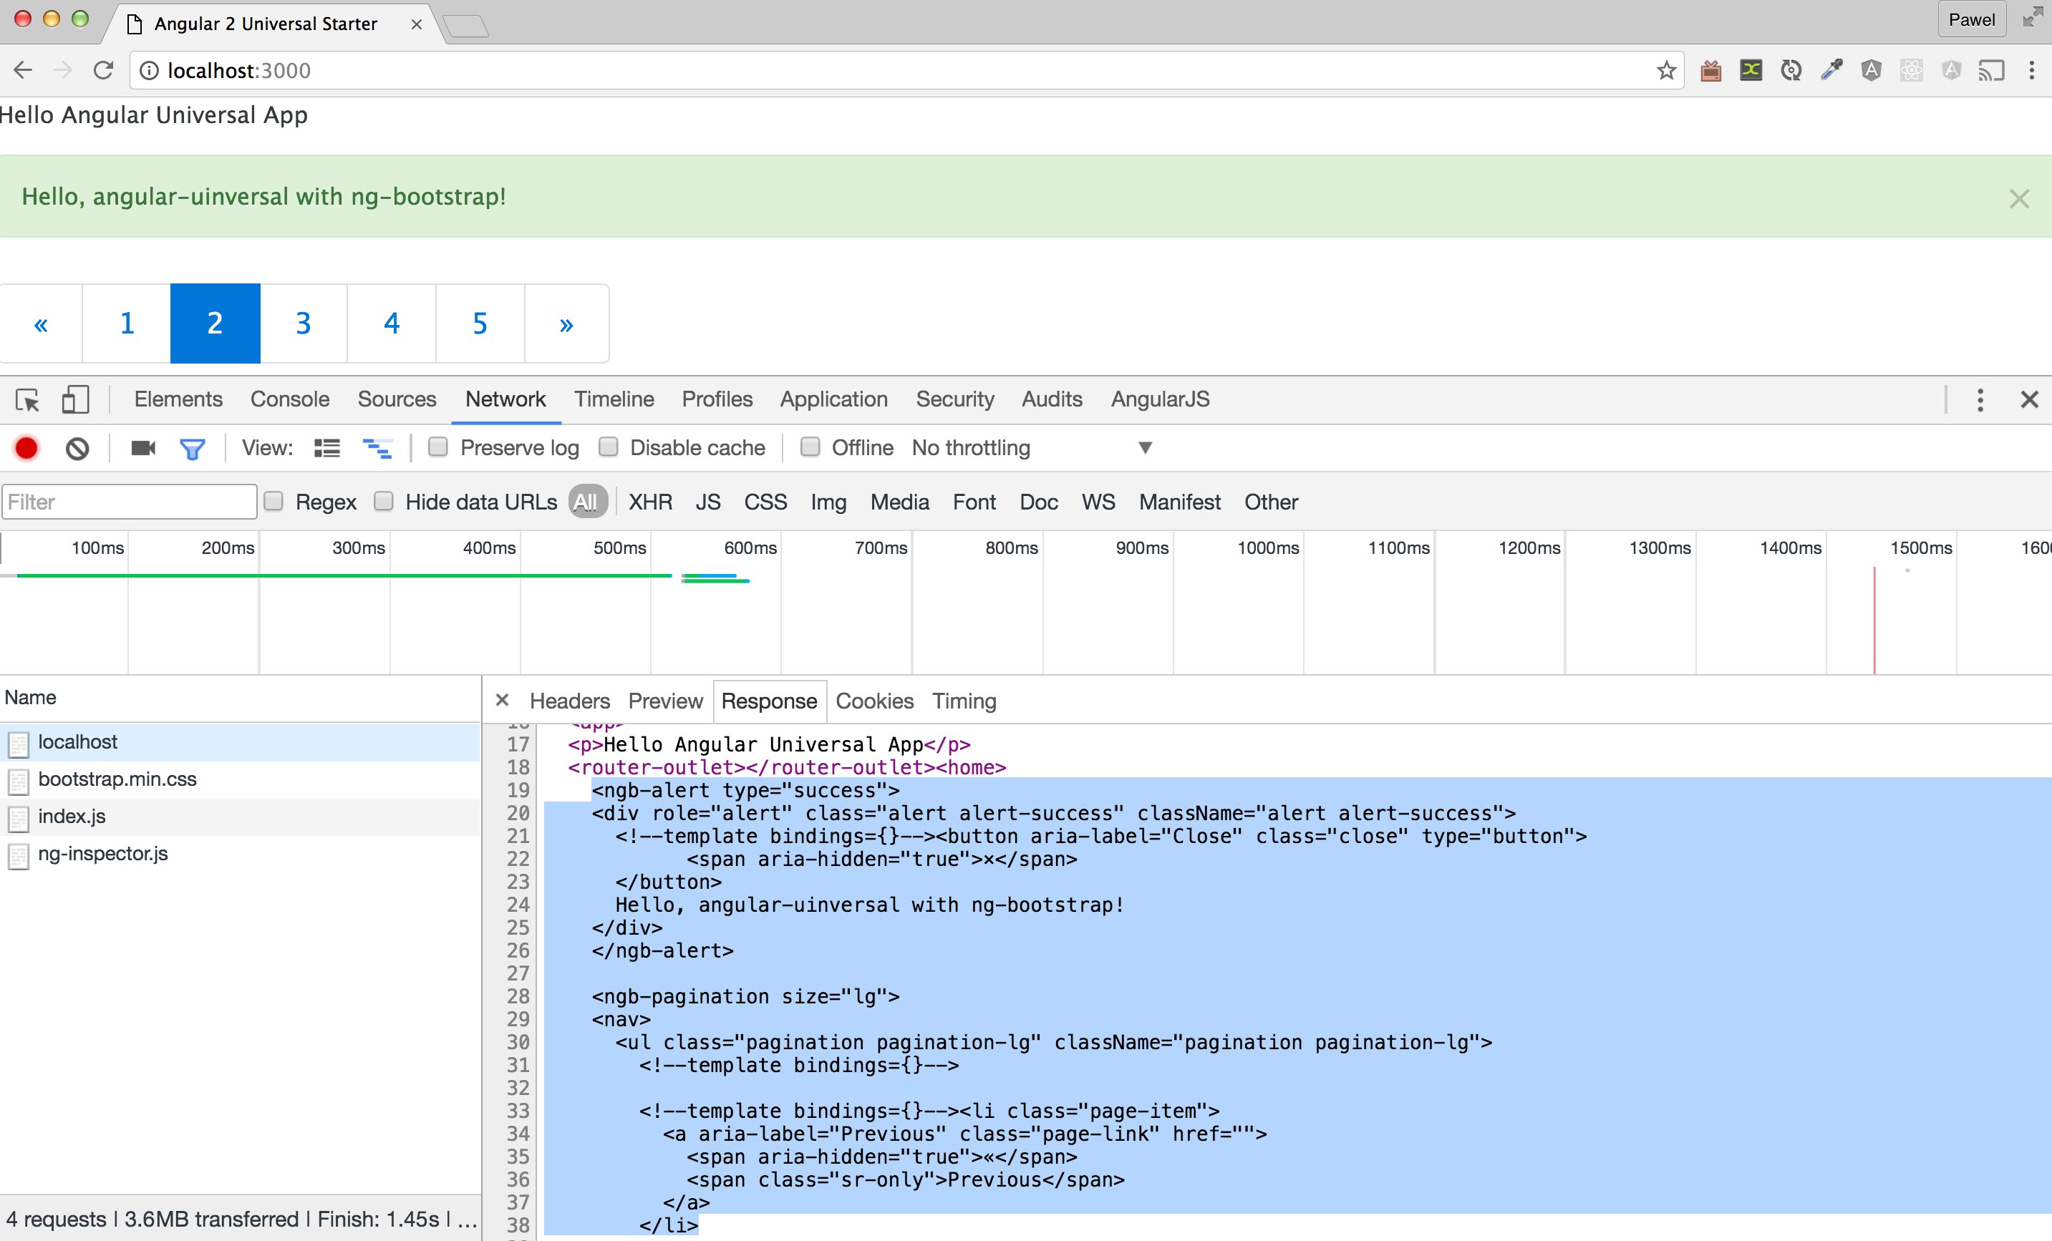The image size is (2052, 1241).
Task: Close the DevTools panel
Action: (2030, 399)
